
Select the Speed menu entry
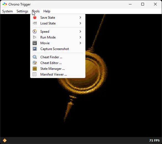(58, 32)
